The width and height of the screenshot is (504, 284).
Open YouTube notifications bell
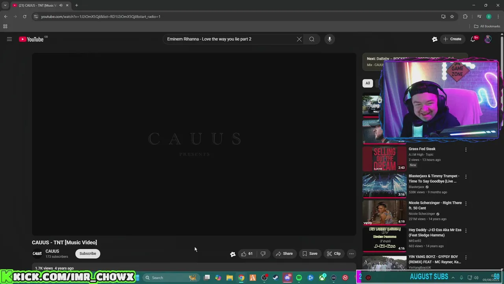[x=473, y=39]
